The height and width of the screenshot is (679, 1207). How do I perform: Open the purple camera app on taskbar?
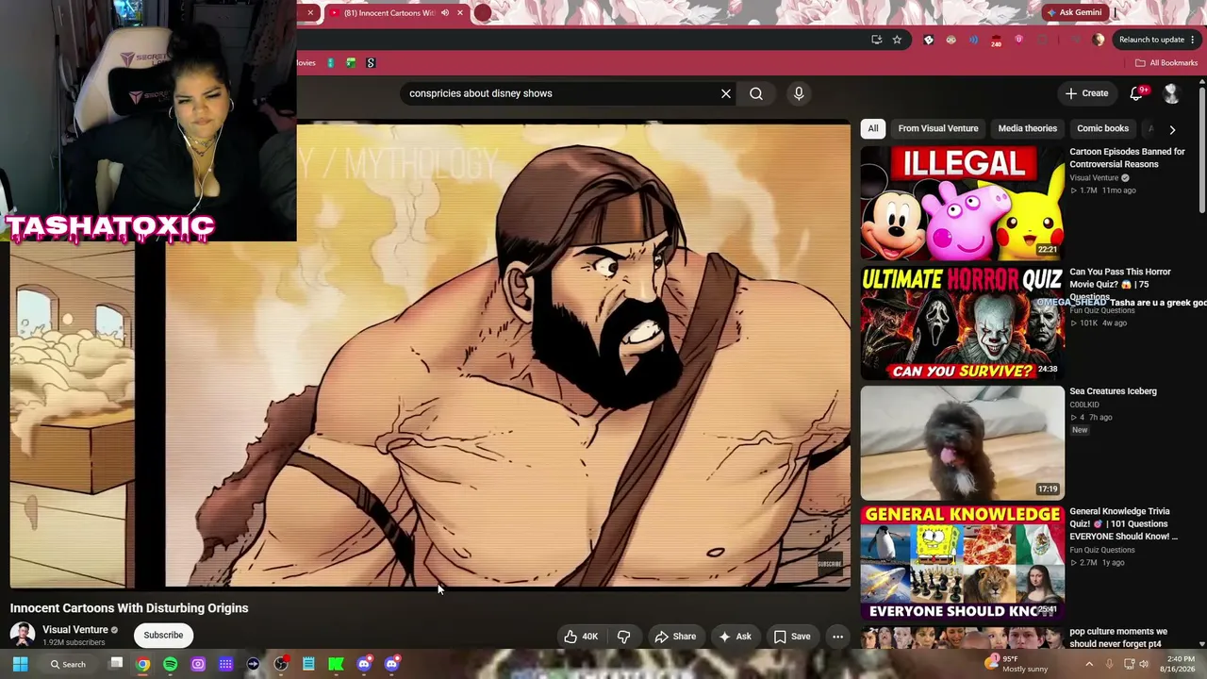(198, 664)
